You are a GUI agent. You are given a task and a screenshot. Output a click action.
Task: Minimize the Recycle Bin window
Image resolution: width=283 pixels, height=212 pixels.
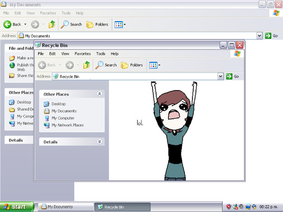[223, 45]
